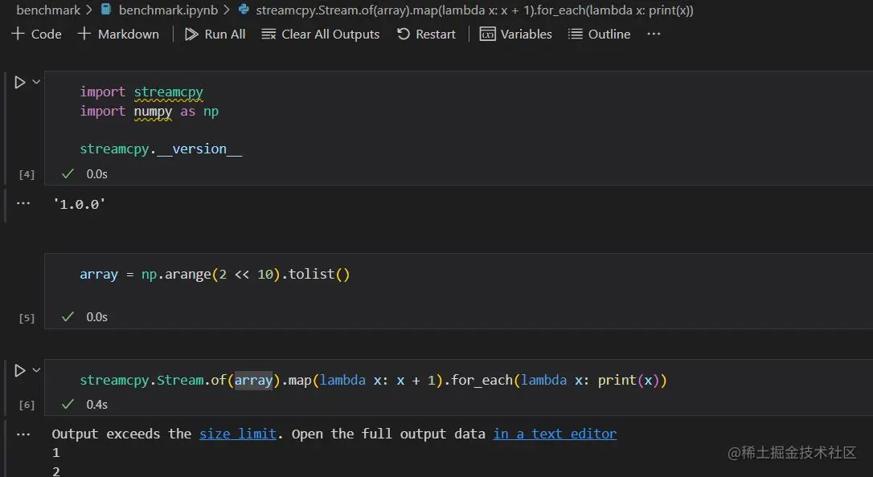The width and height of the screenshot is (873, 477).
Task: Place cursor inside the np.arange code cell
Action: [214, 274]
